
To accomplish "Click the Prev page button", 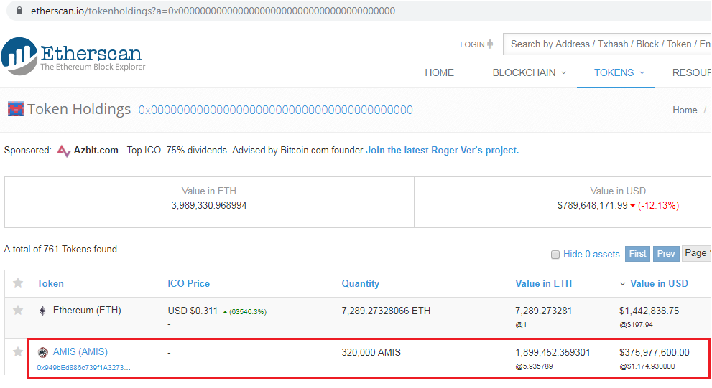I will point(666,254).
